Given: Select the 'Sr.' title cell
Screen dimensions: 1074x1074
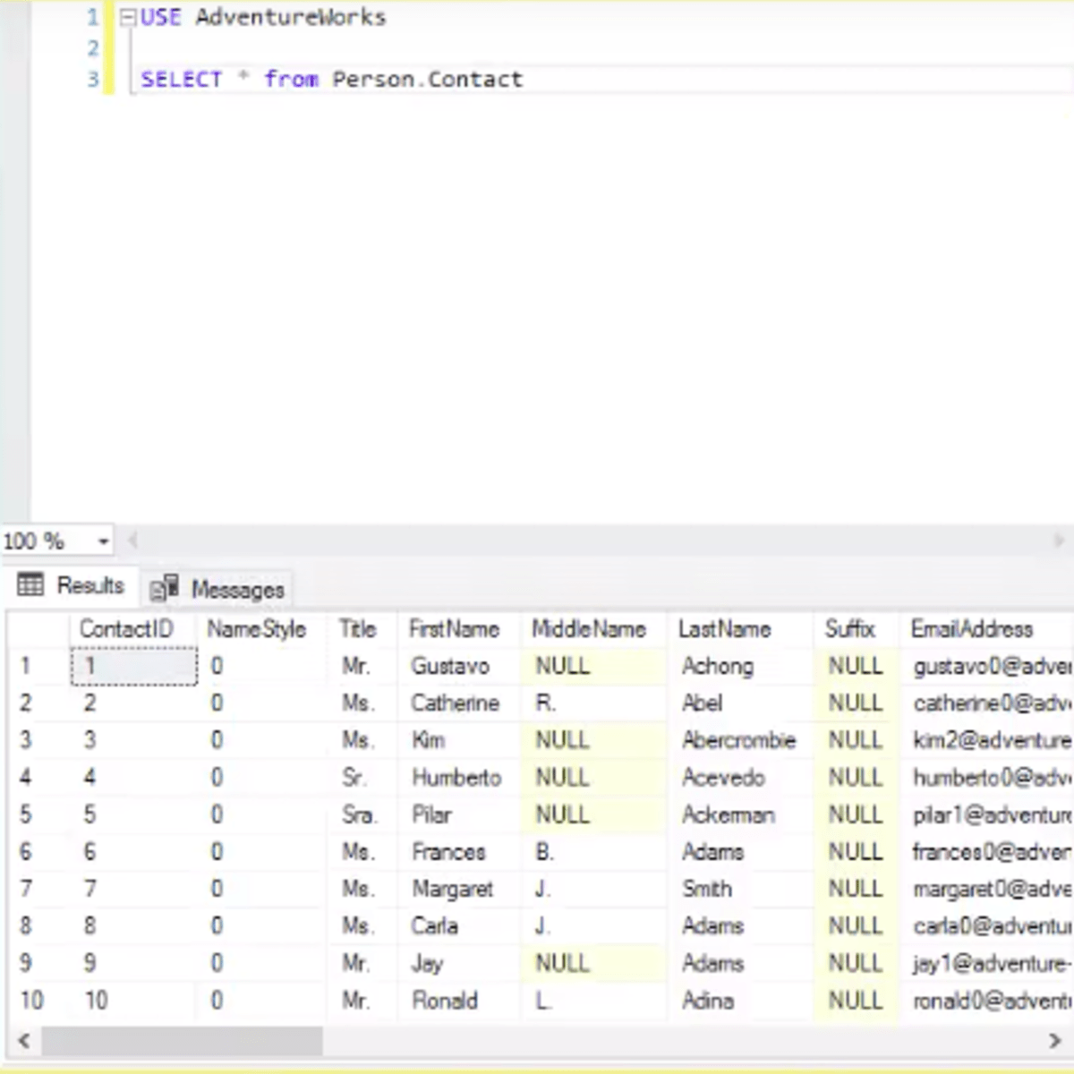Looking at the screenshot, I should click(x=362, y=778).
